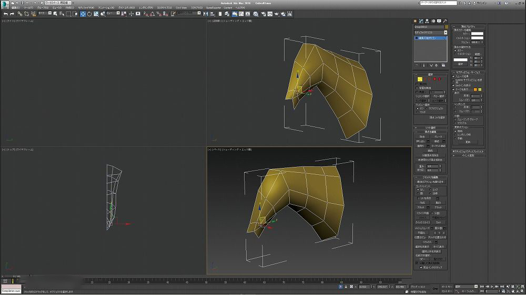Open the Content menu in menu bar

click(227, 8)
